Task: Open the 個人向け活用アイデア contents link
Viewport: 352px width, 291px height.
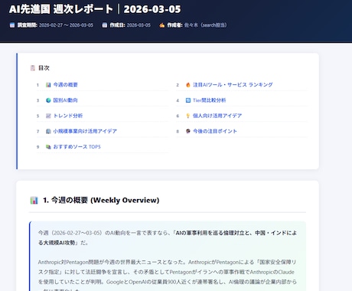Action: coord(217,116)
